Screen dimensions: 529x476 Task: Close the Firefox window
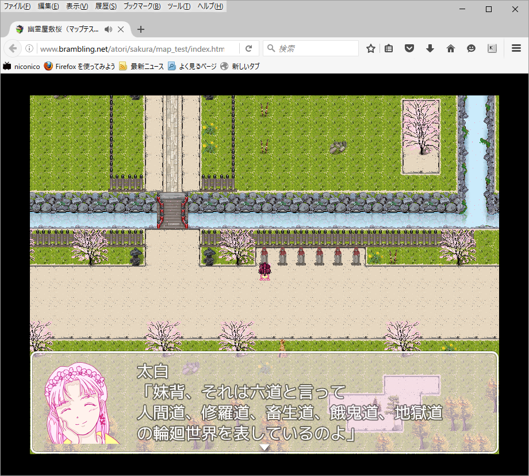[x=515, y=9]
